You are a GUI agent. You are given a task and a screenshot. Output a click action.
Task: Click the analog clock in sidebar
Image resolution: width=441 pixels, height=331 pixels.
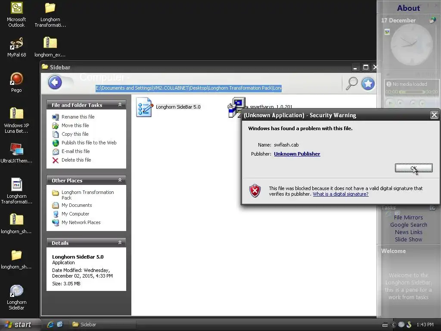click(x=412, y=44)
